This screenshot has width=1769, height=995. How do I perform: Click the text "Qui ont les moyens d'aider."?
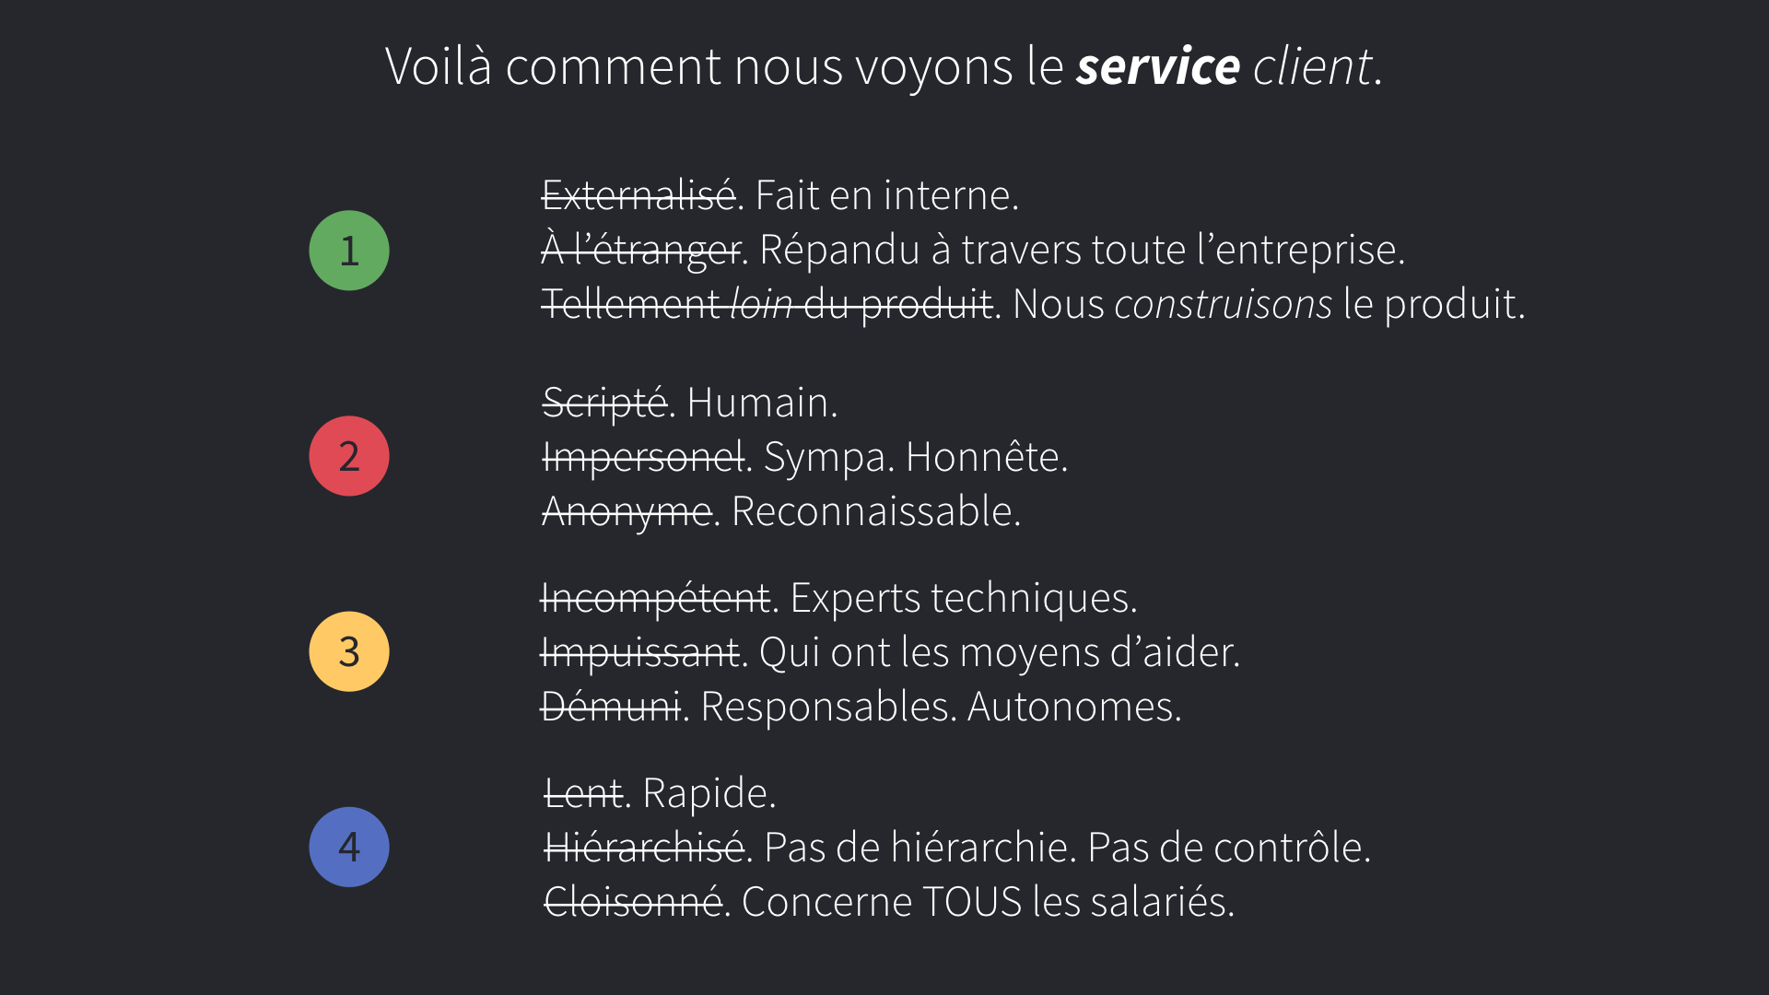[1000, 652]
